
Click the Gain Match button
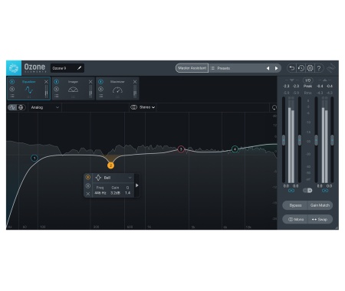[320, 205]
